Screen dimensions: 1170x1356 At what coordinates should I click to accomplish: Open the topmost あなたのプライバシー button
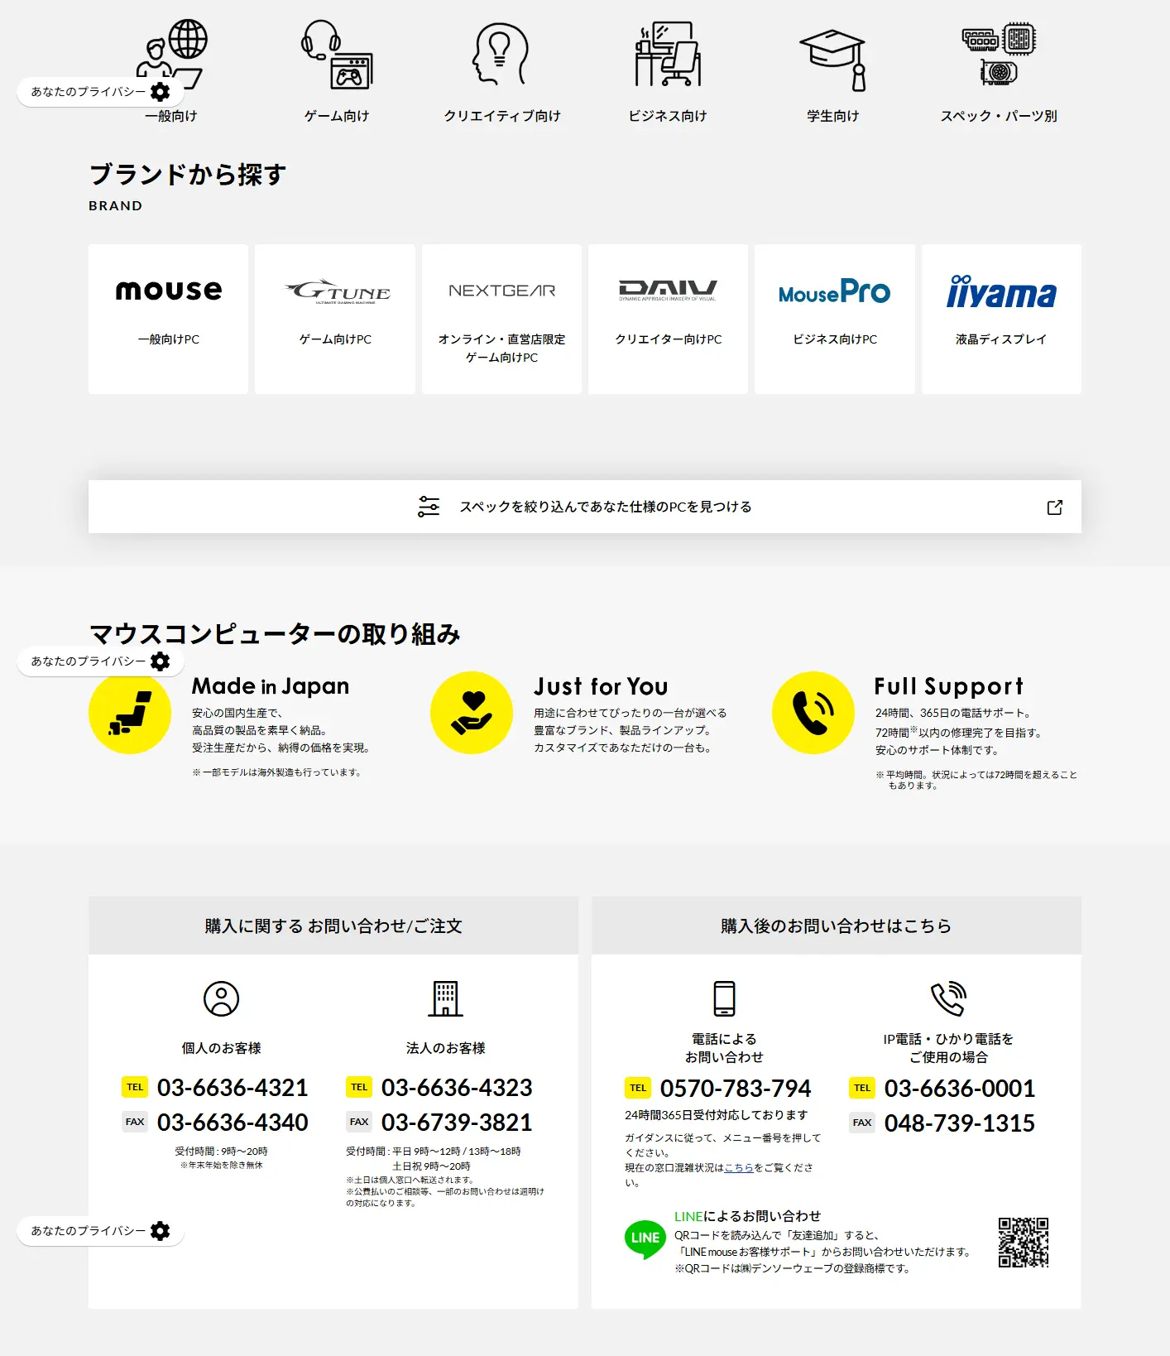100,92
